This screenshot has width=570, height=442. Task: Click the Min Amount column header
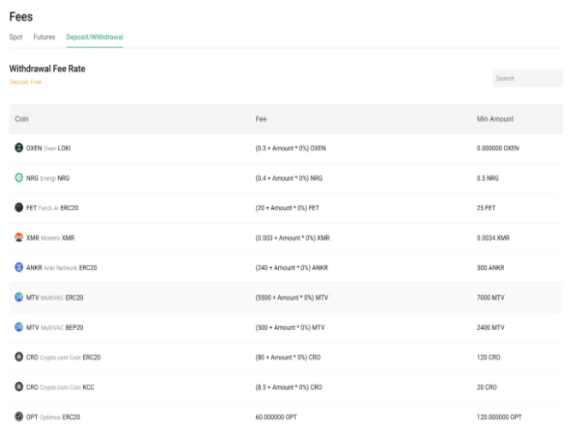coord(496,119)
